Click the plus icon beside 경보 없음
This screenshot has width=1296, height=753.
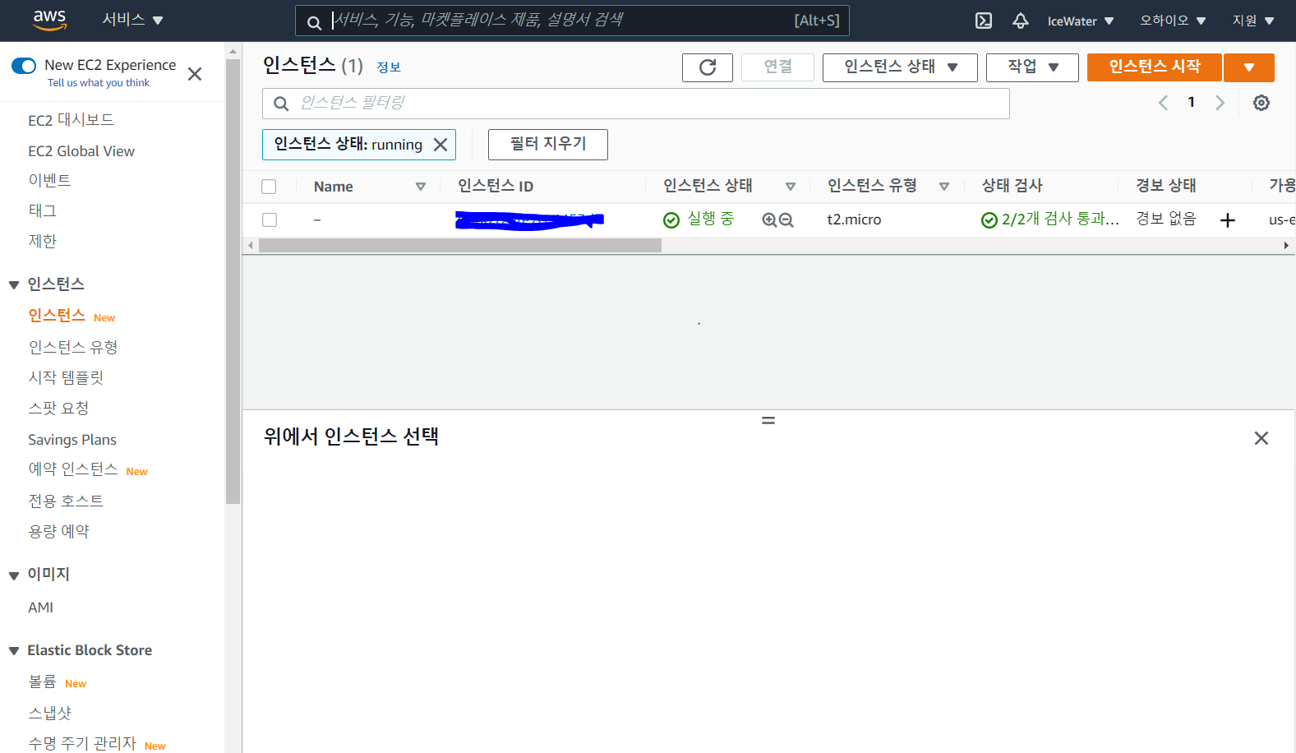(x=1228, y=219)
